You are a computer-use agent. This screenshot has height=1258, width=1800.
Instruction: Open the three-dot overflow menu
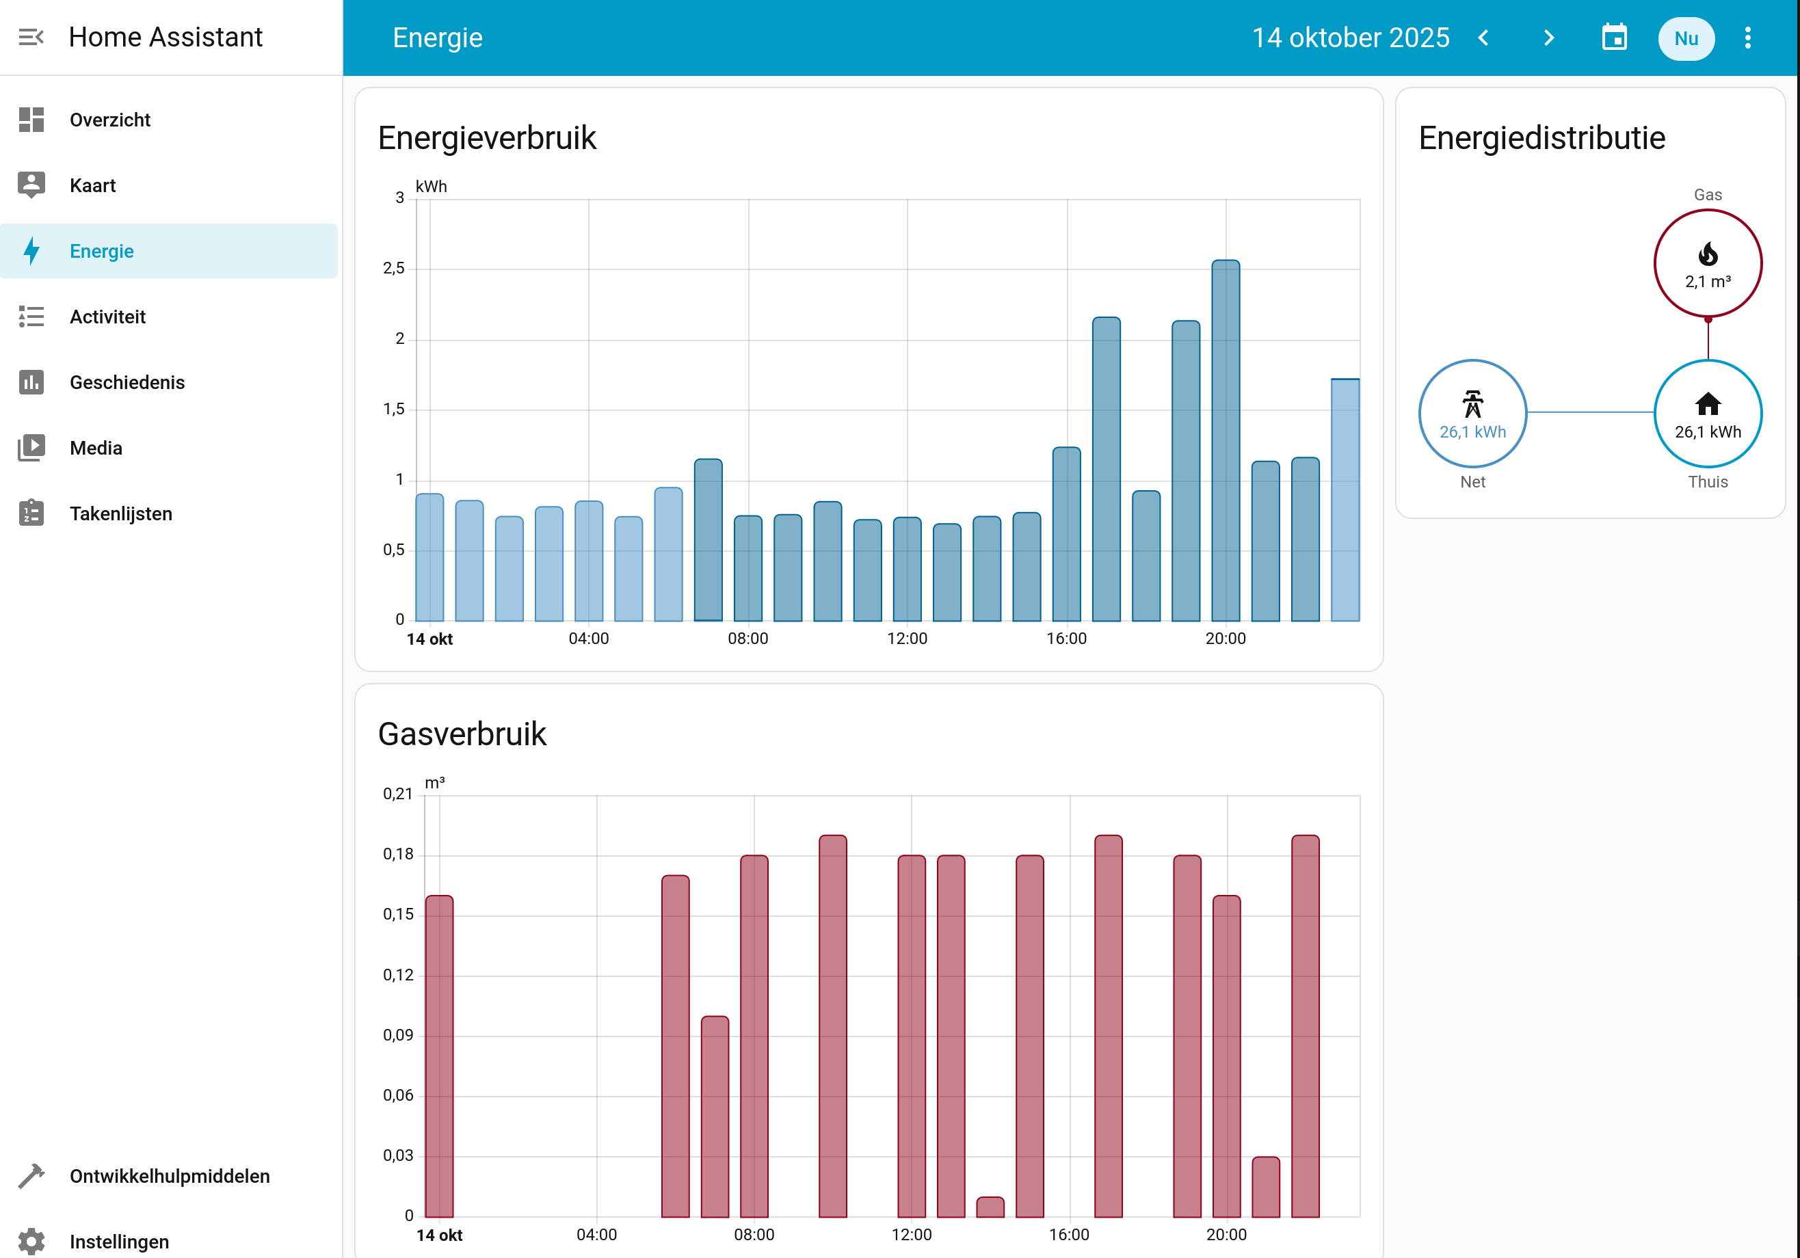(x=1747, y=37)
